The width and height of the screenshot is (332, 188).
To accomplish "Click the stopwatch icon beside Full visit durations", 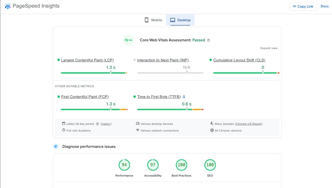I will pyautogui.click(x=64, y=130).
